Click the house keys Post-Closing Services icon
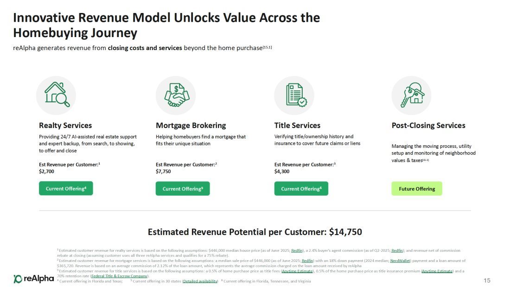 coord(411,95)
